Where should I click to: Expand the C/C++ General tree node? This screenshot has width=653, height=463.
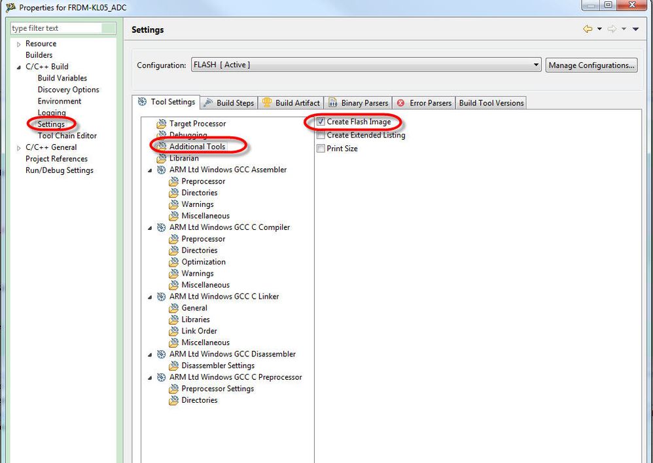point(19,147)
